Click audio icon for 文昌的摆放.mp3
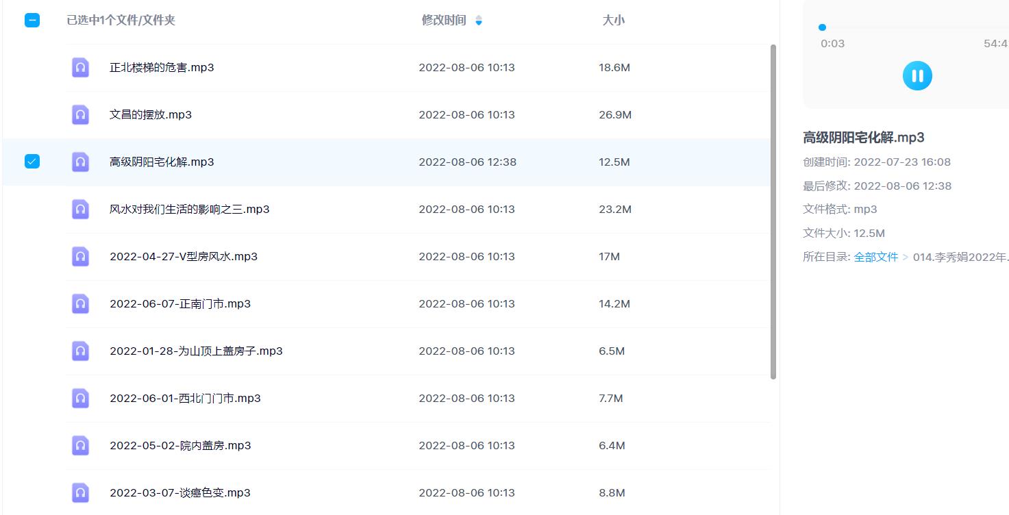This screenshot has width=1009, height=515. coord(80,115)
